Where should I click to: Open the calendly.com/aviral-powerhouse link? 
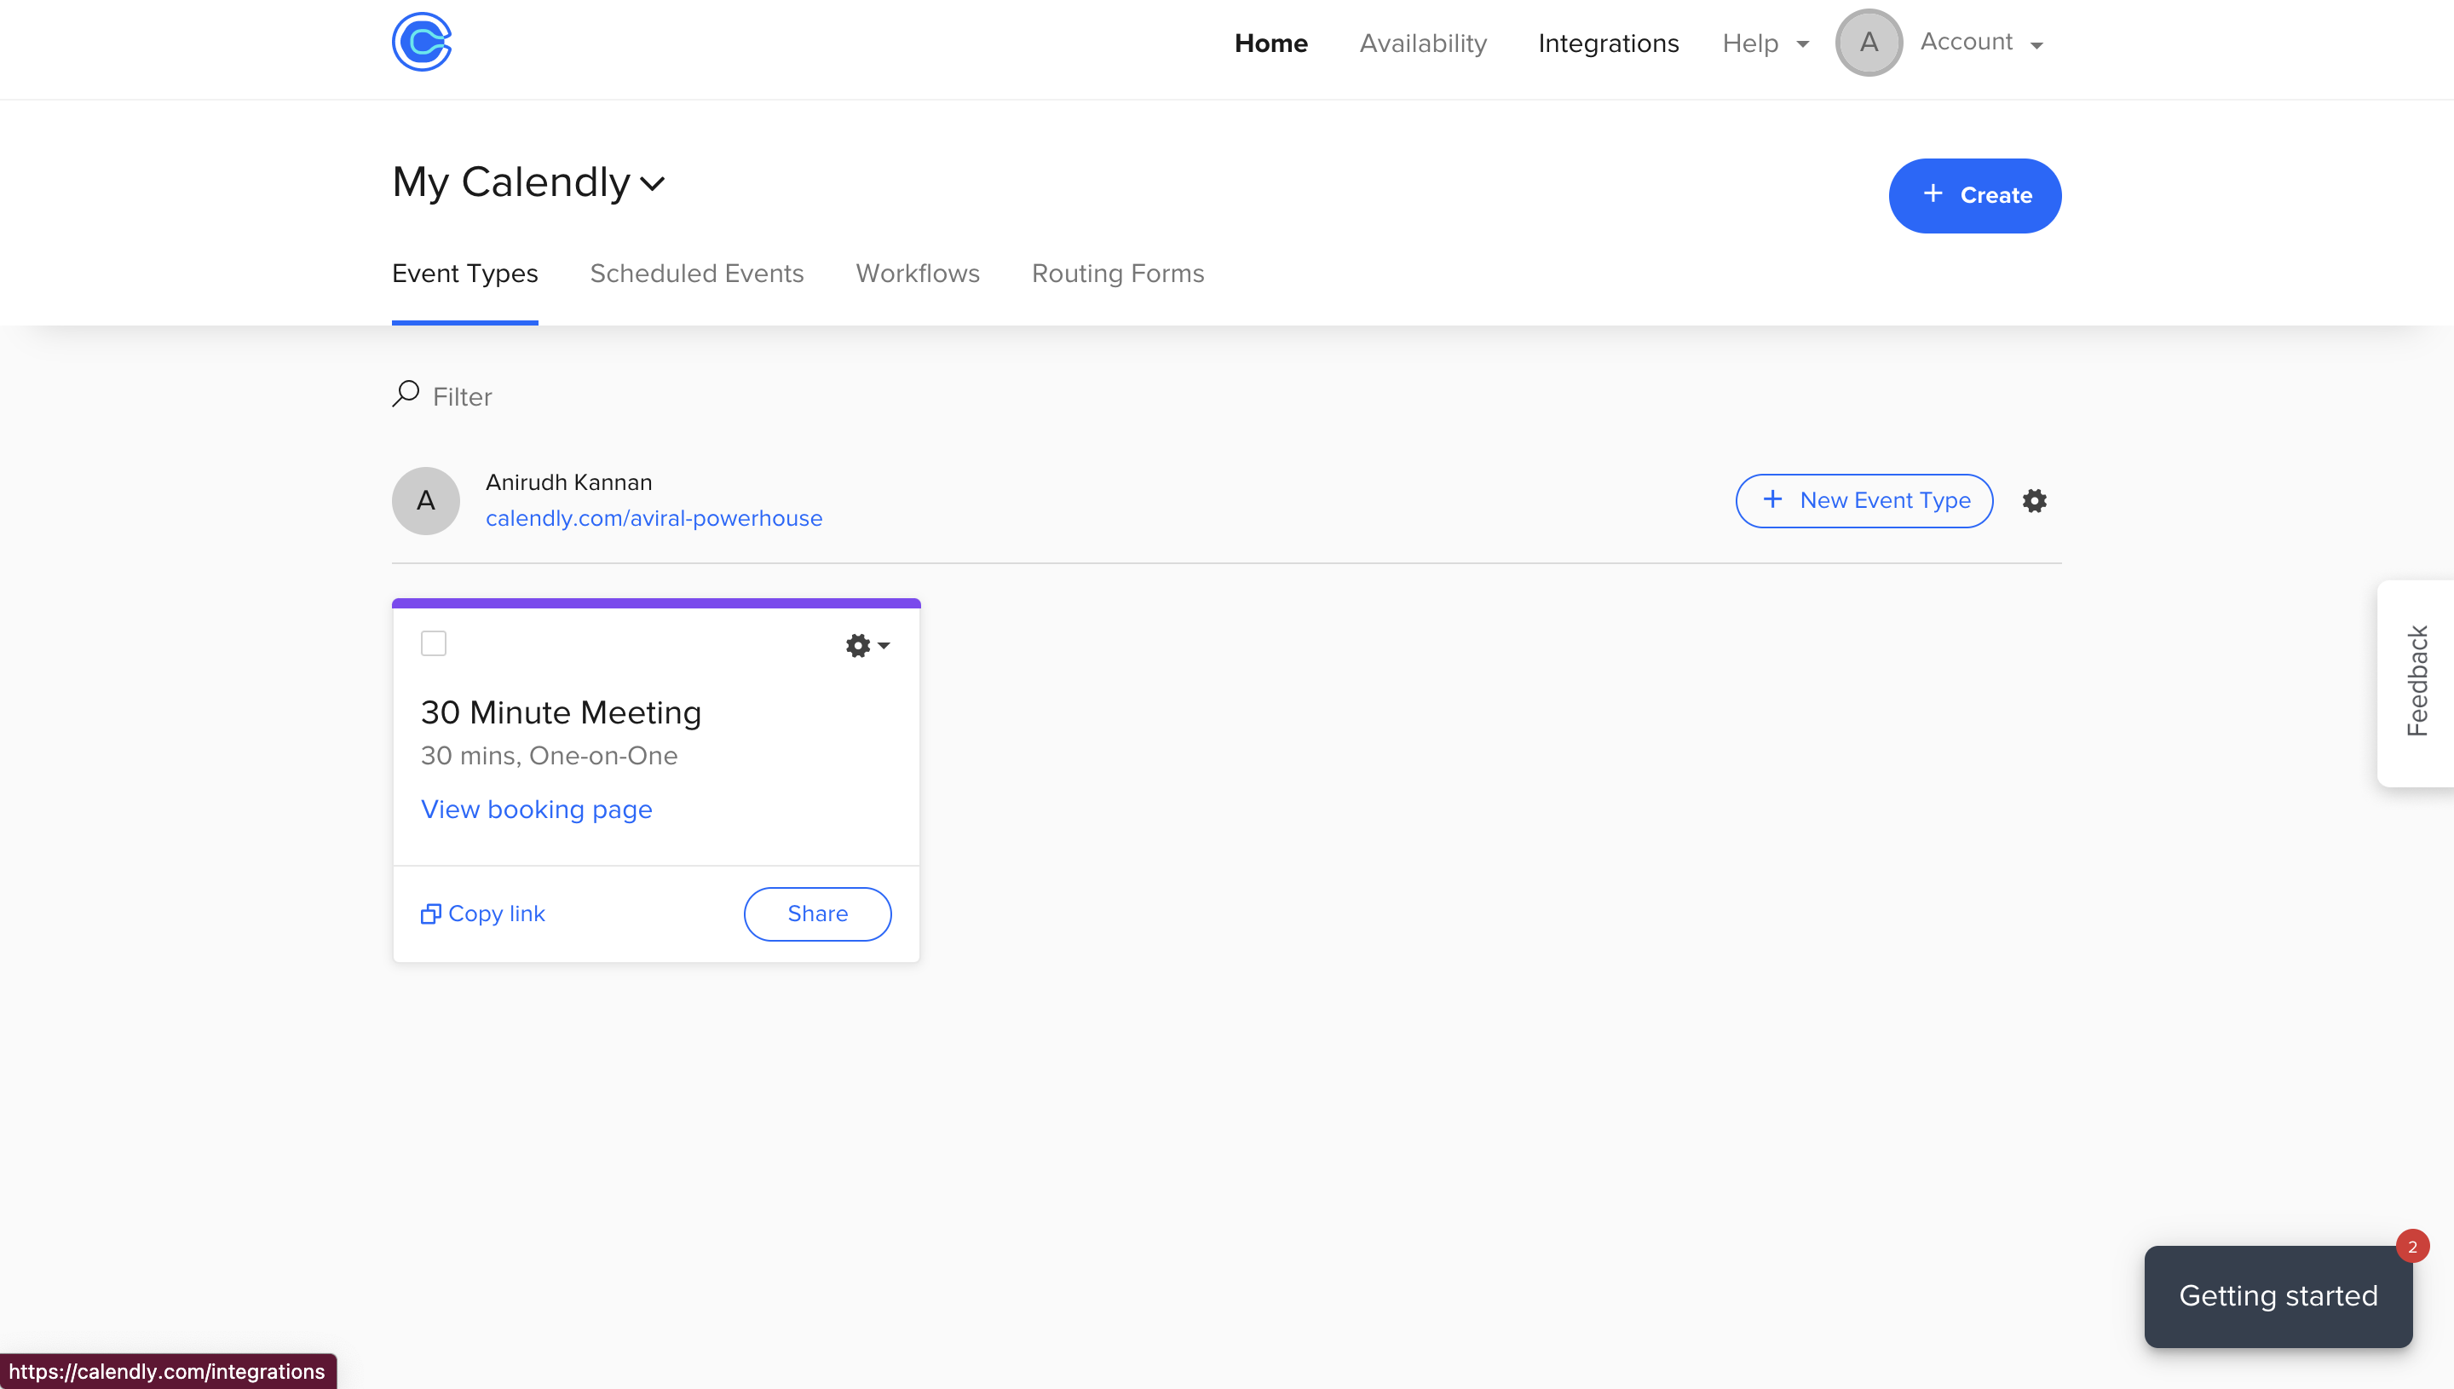pos(654,518)
